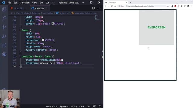Click the .inner selector on line 13

24,30
